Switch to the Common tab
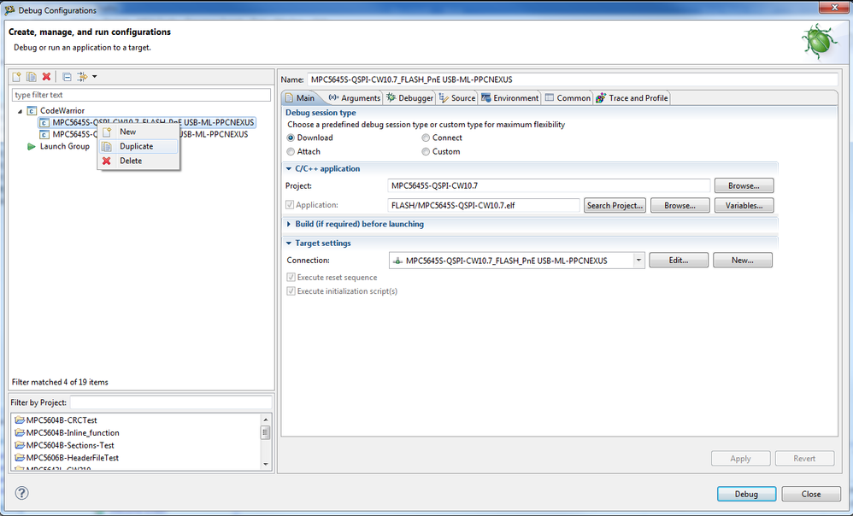 coord(568,98)
